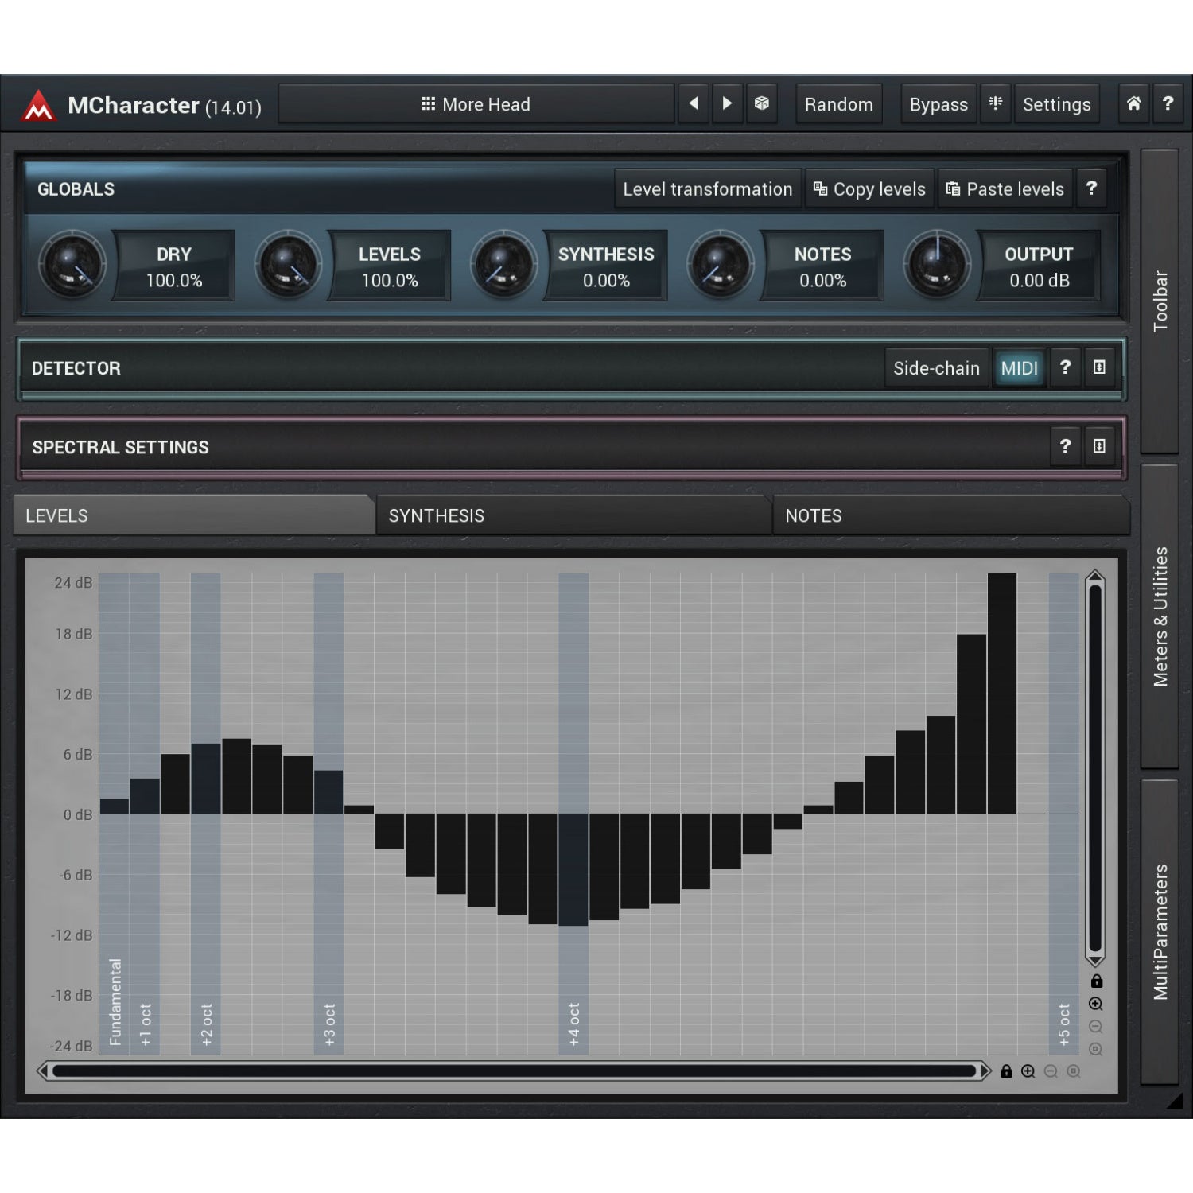The image size is (1193, 1193).
Task: Open the More Head preset selector
Action: tap(476, 104)
